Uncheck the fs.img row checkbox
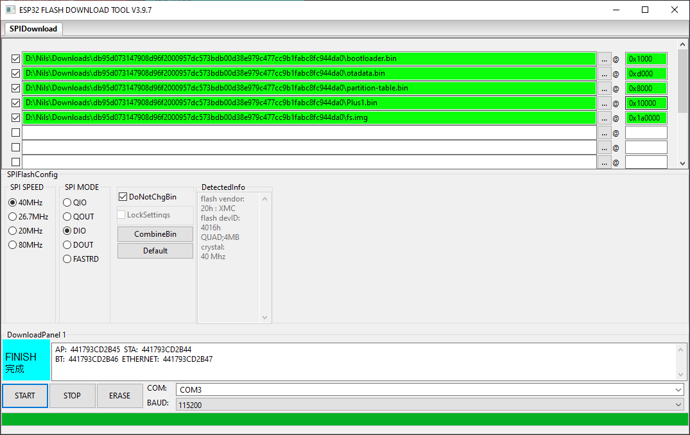Viewport: 690px width, 435px height. pos(15,118)
